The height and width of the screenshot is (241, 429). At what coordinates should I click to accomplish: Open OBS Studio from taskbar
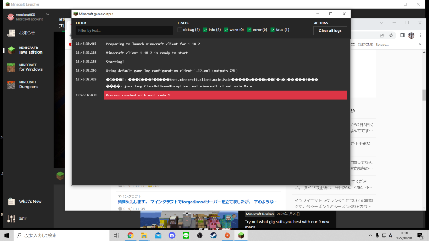tap(200, 235)
